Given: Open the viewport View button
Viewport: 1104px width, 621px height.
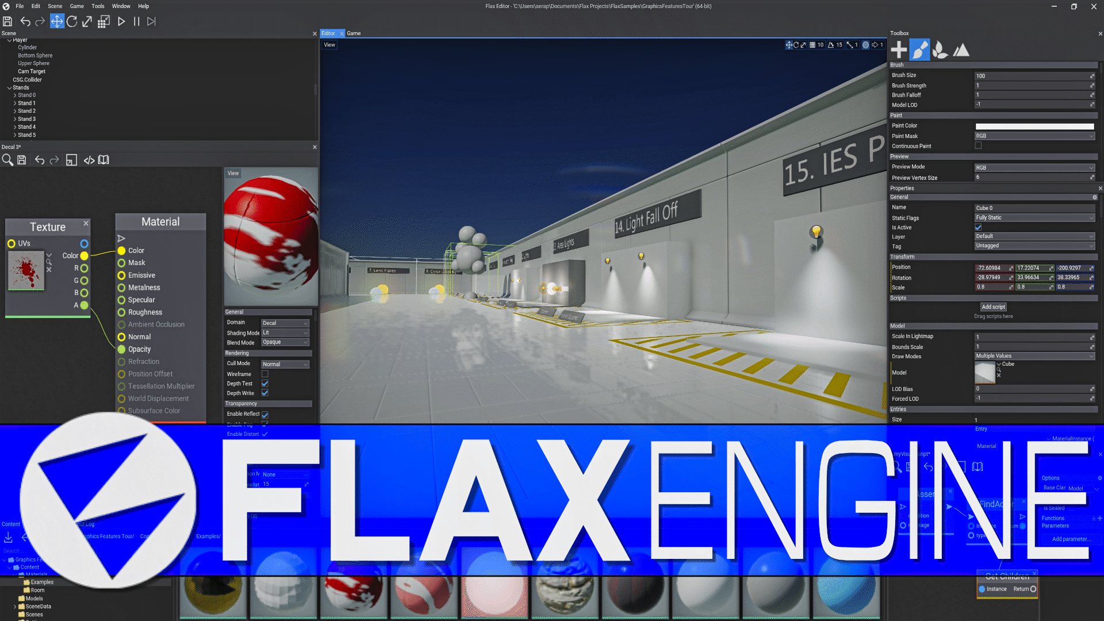Looking at the screenshot, I should coord(329,45).
